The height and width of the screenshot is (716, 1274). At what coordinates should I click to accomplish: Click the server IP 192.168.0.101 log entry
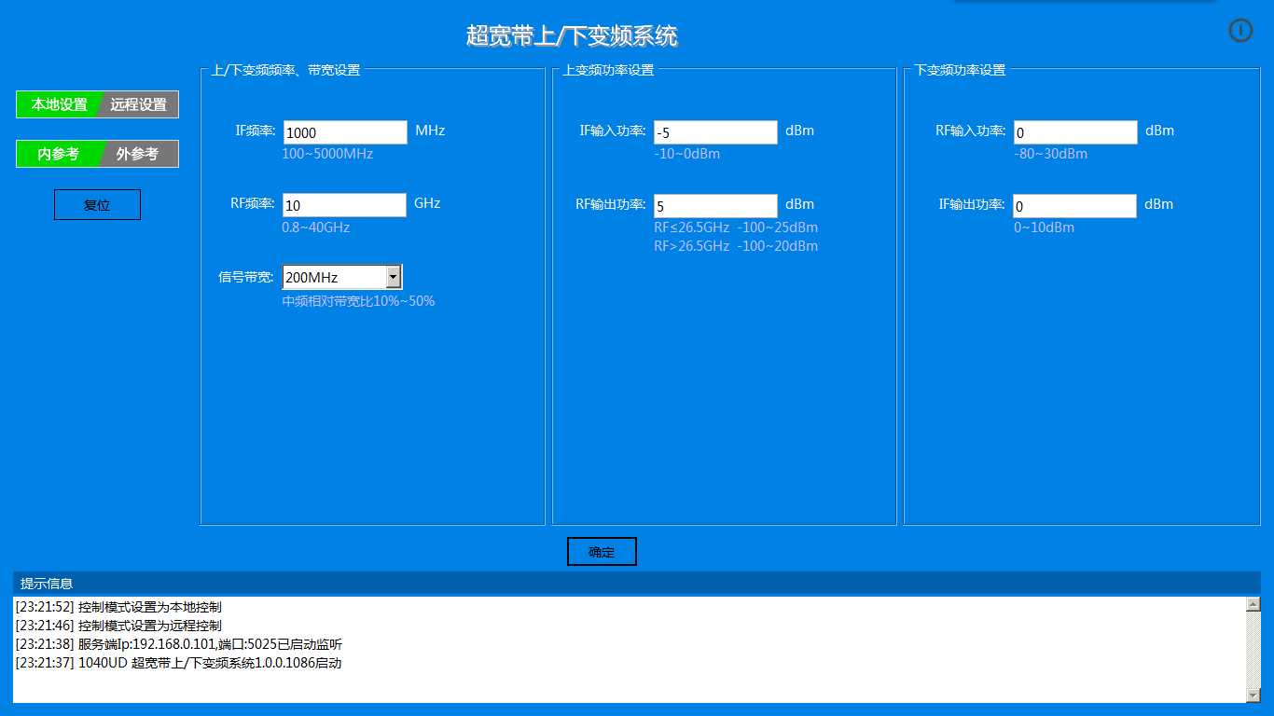point(179,644)
